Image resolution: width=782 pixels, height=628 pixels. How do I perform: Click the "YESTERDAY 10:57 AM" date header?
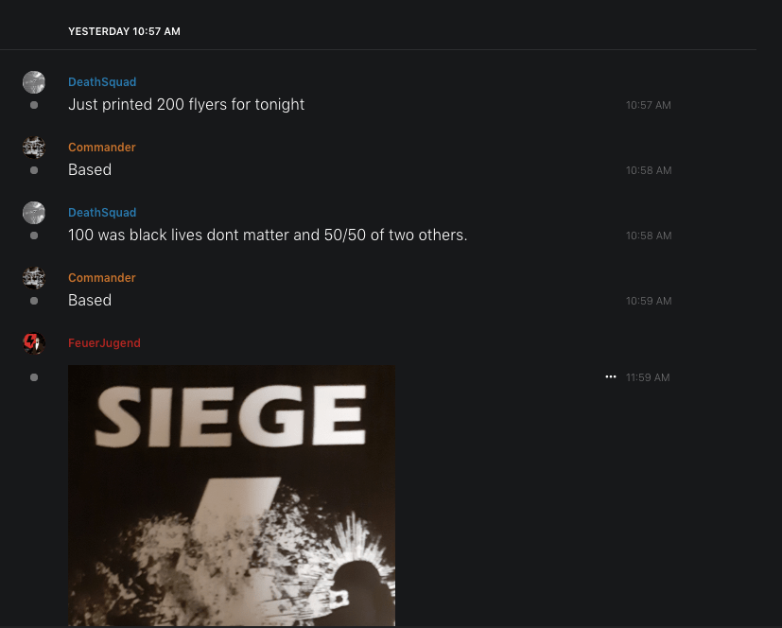(x=124, y=31)
